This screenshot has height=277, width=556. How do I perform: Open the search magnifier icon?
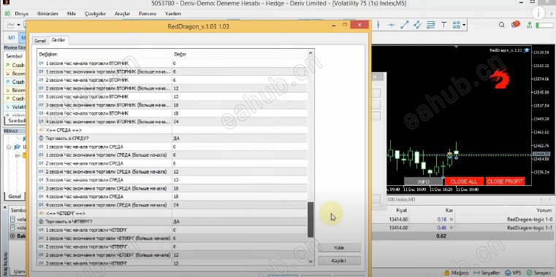(x=502, y=25)
